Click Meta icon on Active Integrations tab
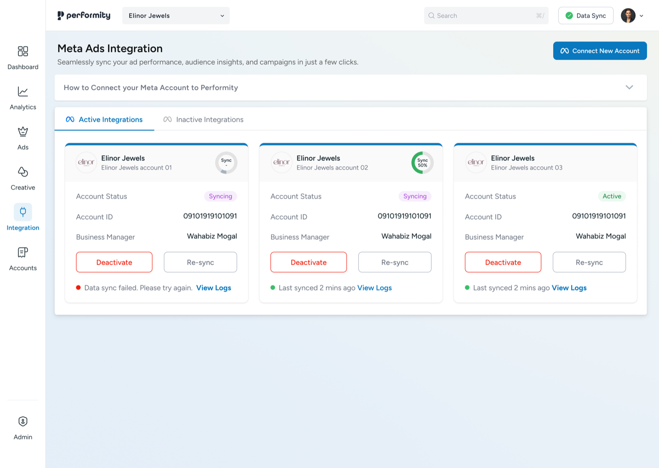The image size is (659, 468). tap(70, 119)
